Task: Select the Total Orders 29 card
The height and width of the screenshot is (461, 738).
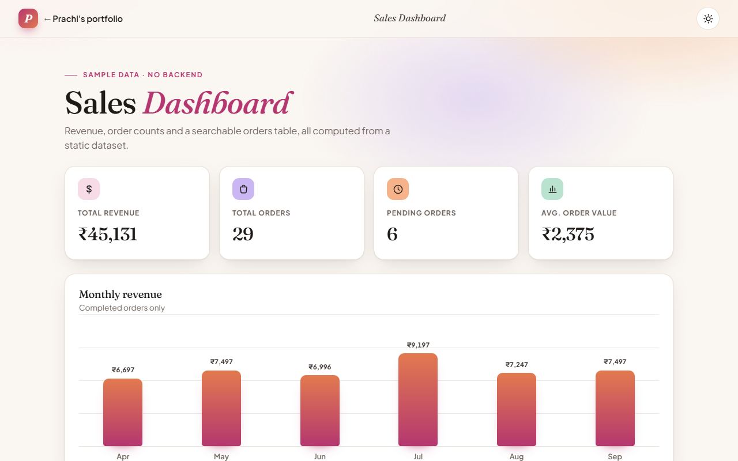Action: pos(292,213)
